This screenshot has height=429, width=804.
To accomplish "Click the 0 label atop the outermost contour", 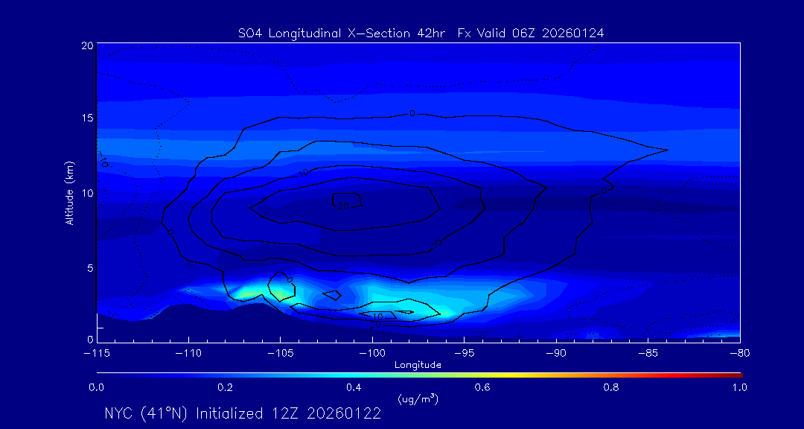I will click(x=412, y=113).
